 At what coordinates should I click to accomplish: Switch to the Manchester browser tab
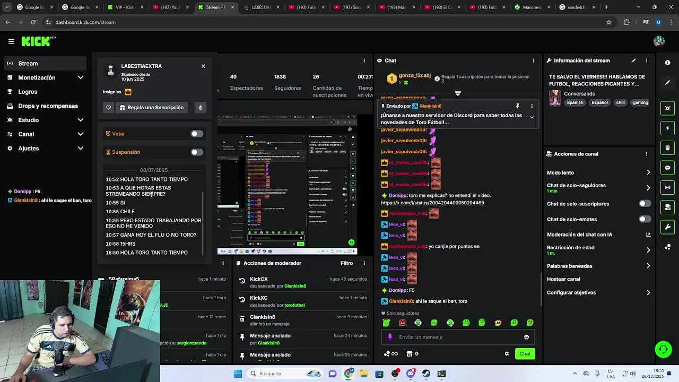click(x=532, y=7)
